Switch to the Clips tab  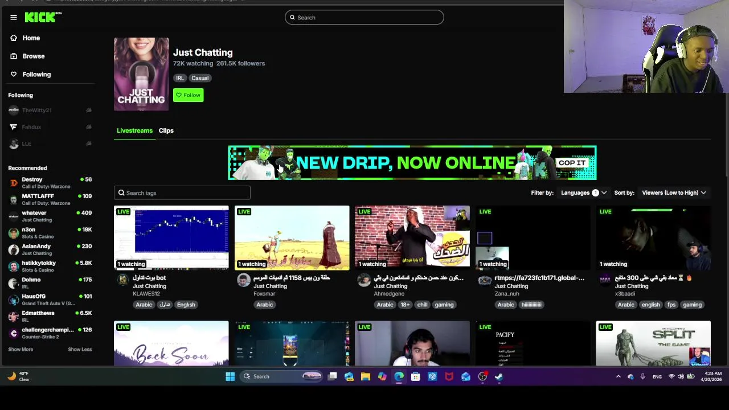coord(166,130)
